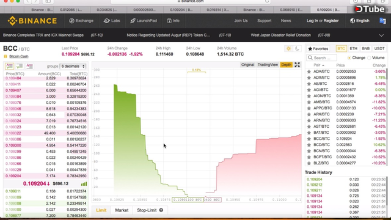Click the signal bars icon beside $696.12

[x=84, y=184]
